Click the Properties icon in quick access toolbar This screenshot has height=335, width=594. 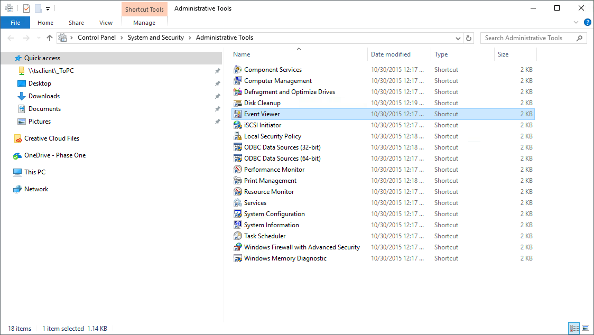click(26, 8)
